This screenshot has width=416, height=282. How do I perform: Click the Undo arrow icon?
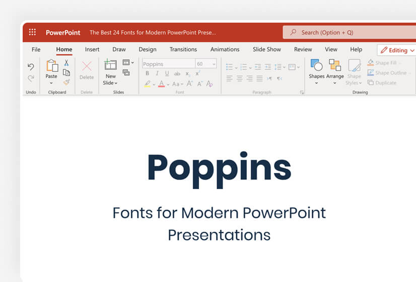[x=31, y=66]
